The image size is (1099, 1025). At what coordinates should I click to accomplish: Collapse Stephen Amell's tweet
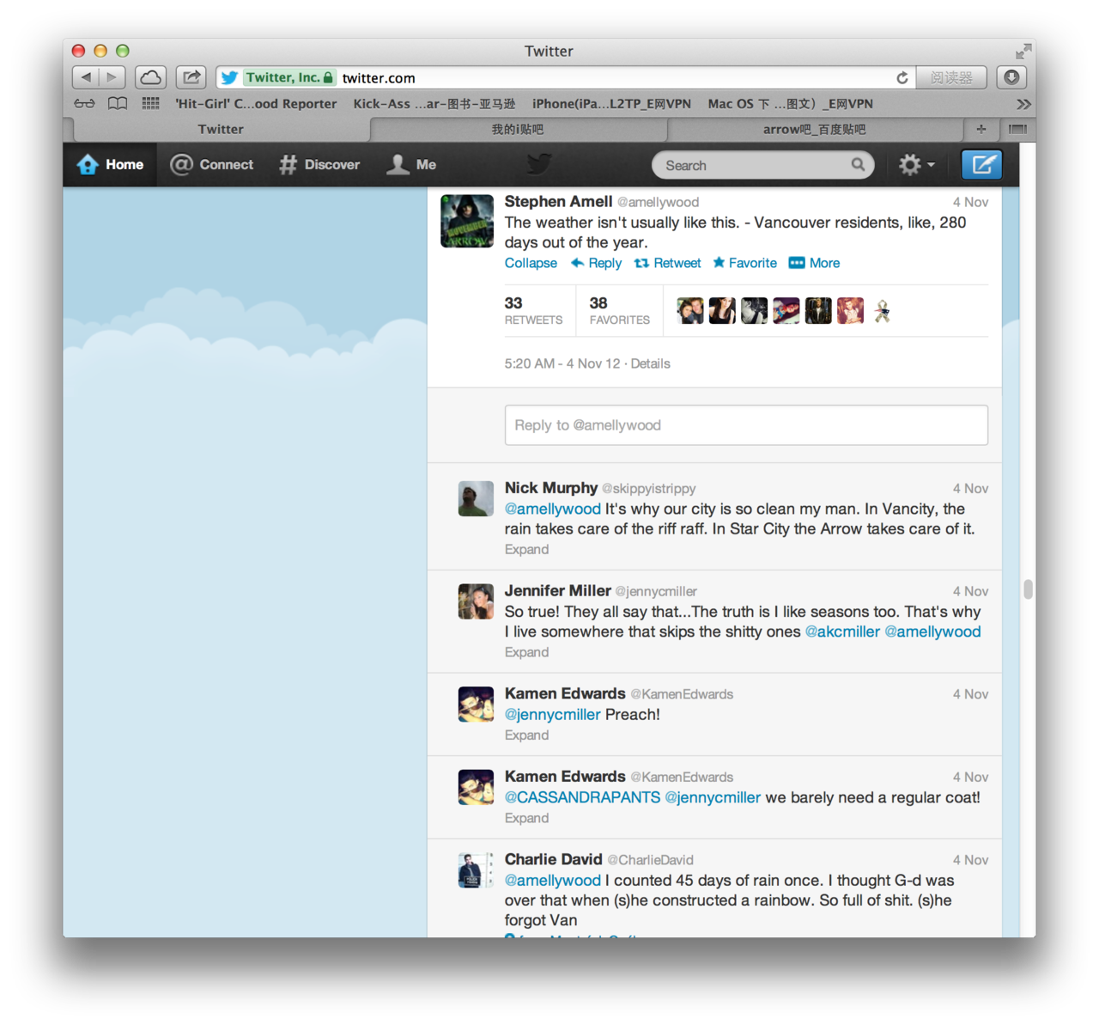point(531,263)
